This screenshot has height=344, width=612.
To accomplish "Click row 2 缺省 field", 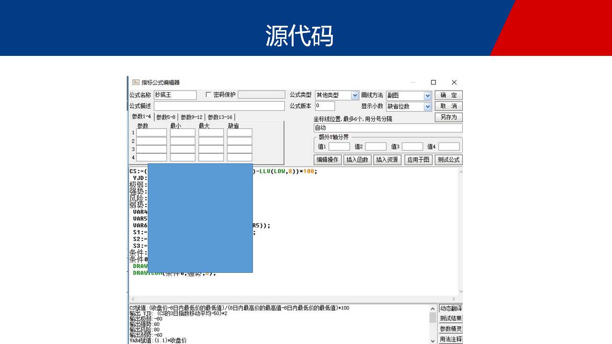I will click(240, 141).
